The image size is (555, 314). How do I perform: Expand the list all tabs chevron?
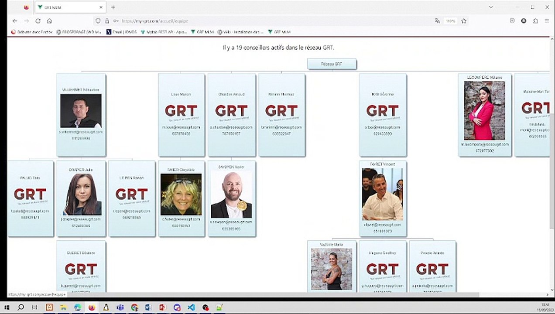pyautogui.click(x=491, y=7)
